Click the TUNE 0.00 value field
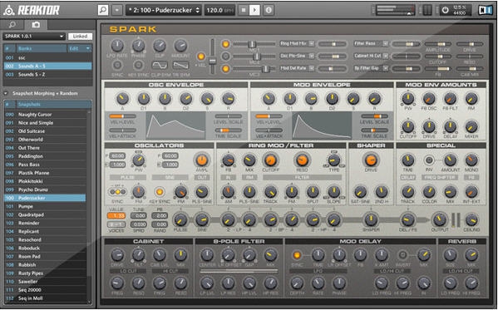This screenshot has height=310, width=498. [139, 215]
